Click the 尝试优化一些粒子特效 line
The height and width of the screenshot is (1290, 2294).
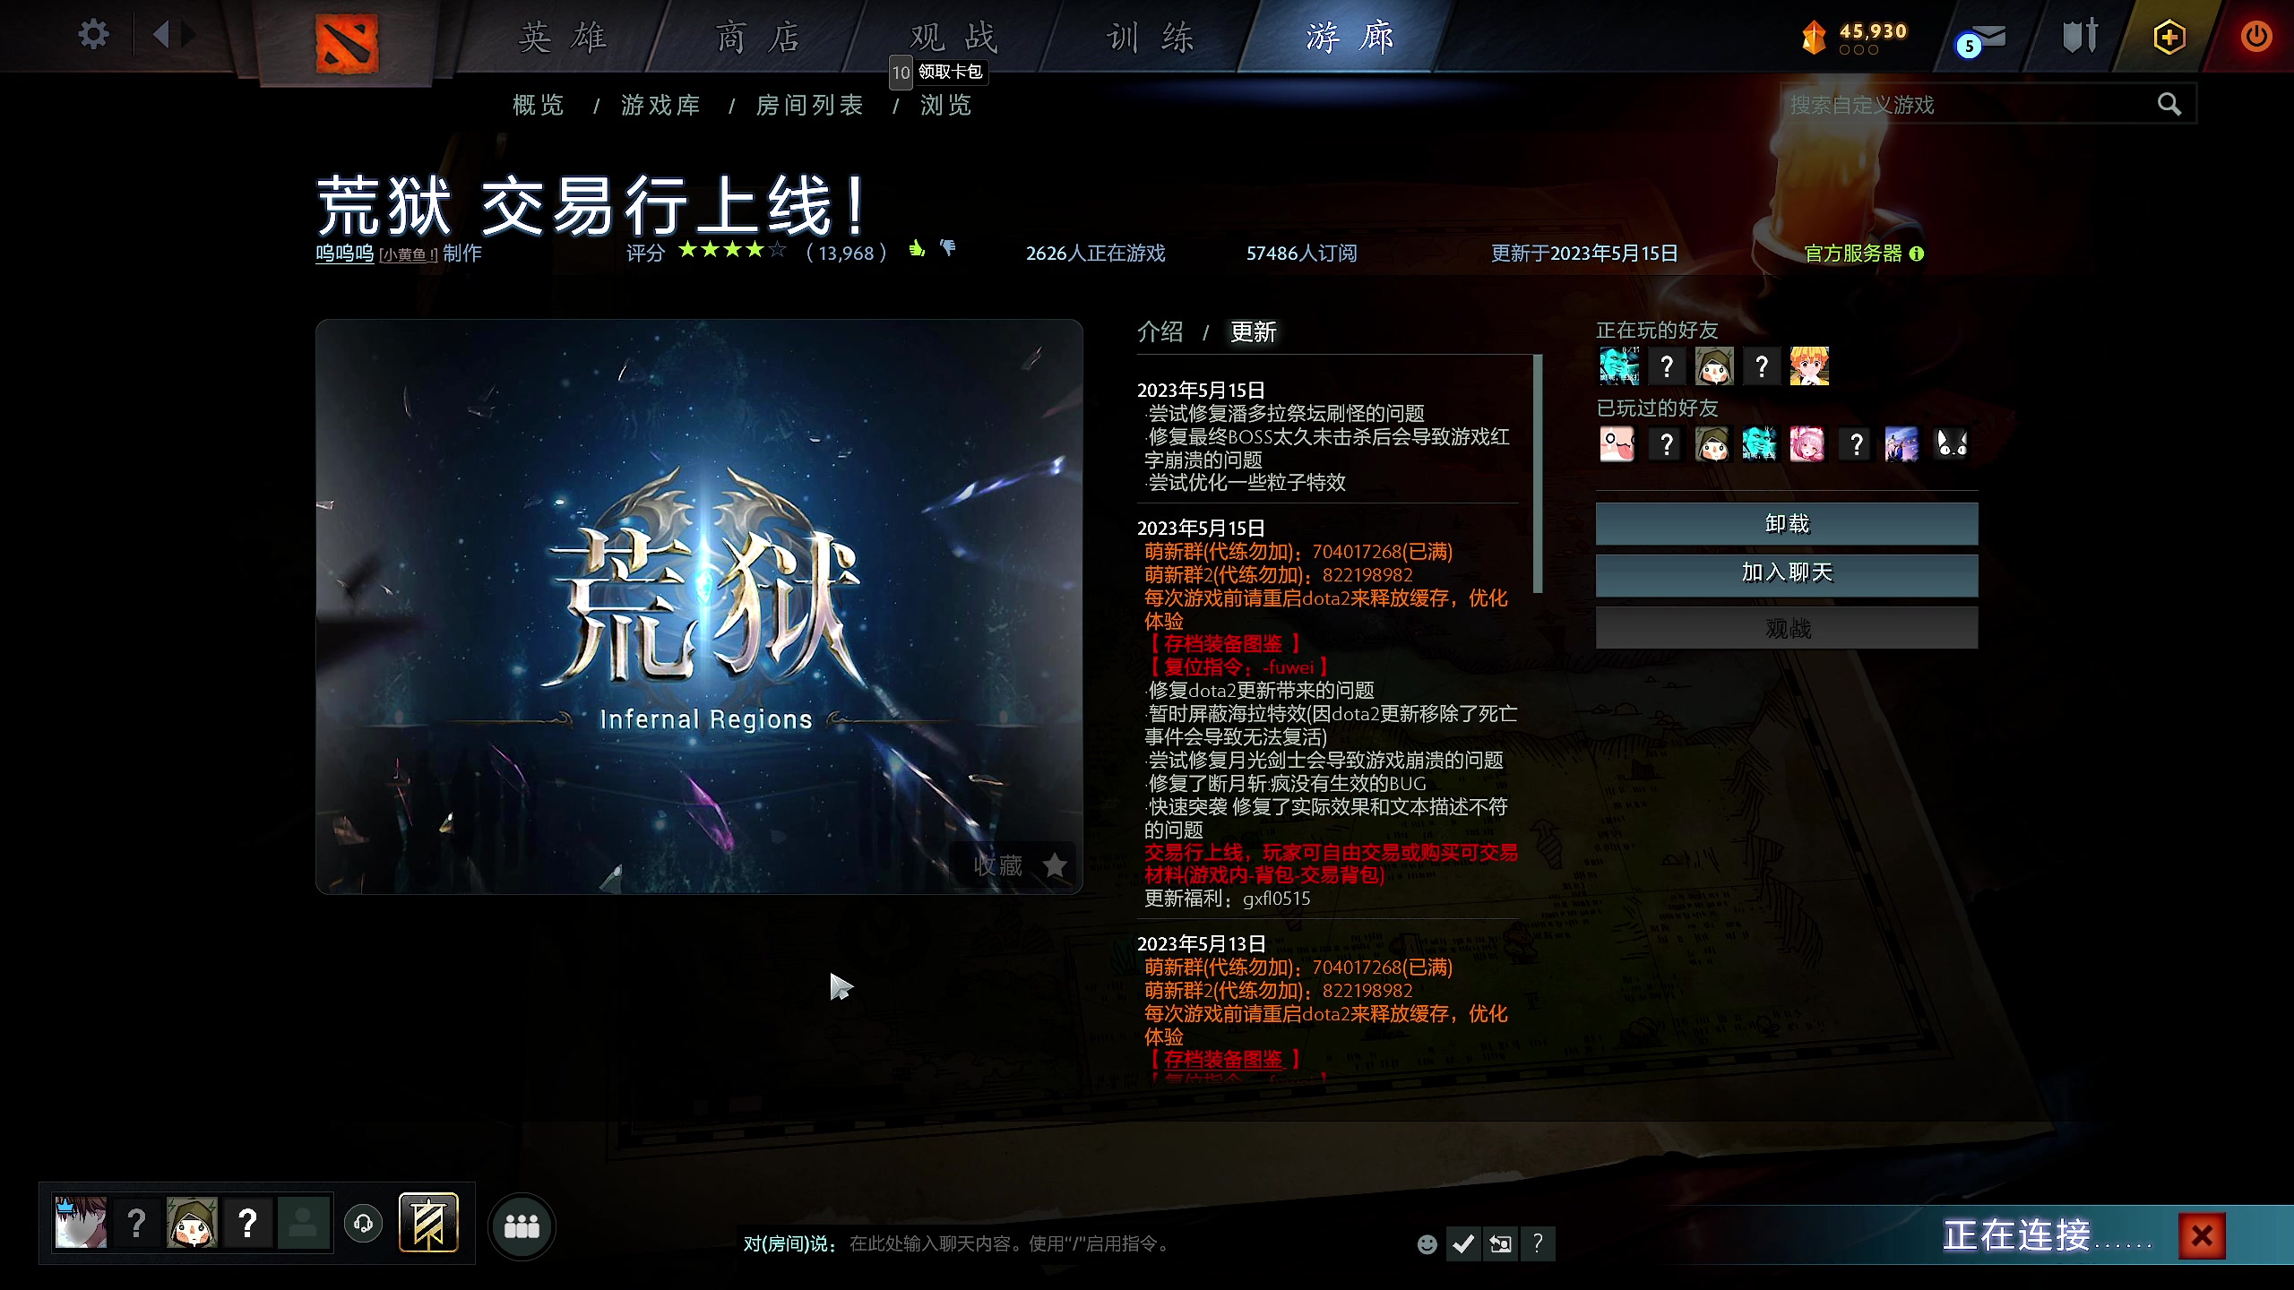tap(1245, 483)
